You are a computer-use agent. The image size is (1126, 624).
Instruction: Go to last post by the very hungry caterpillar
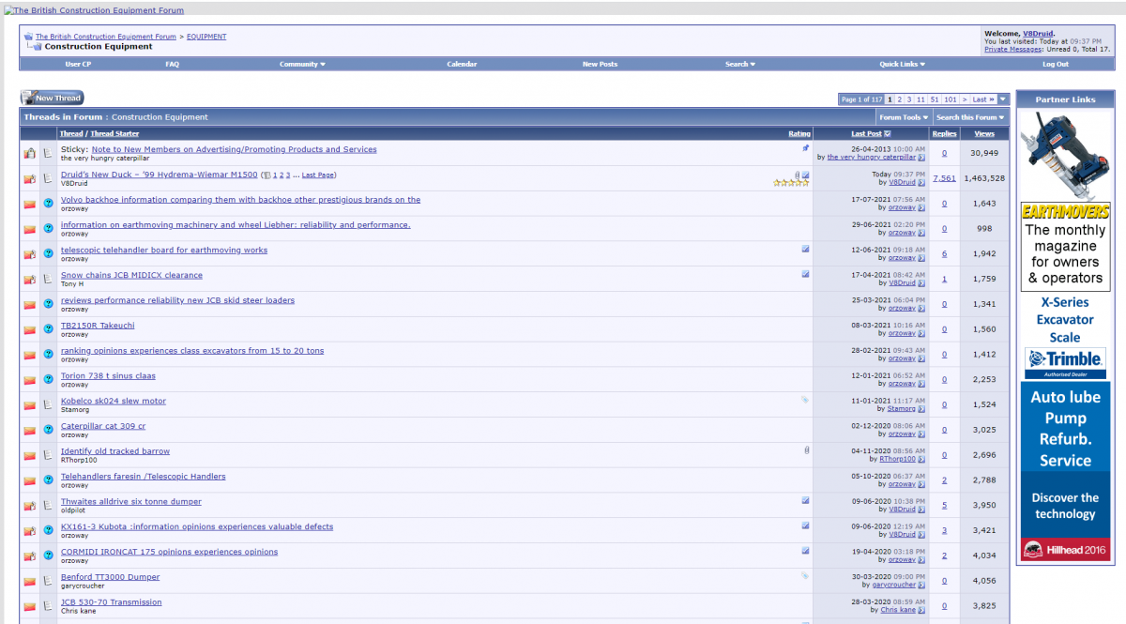(x=921, y=158)
